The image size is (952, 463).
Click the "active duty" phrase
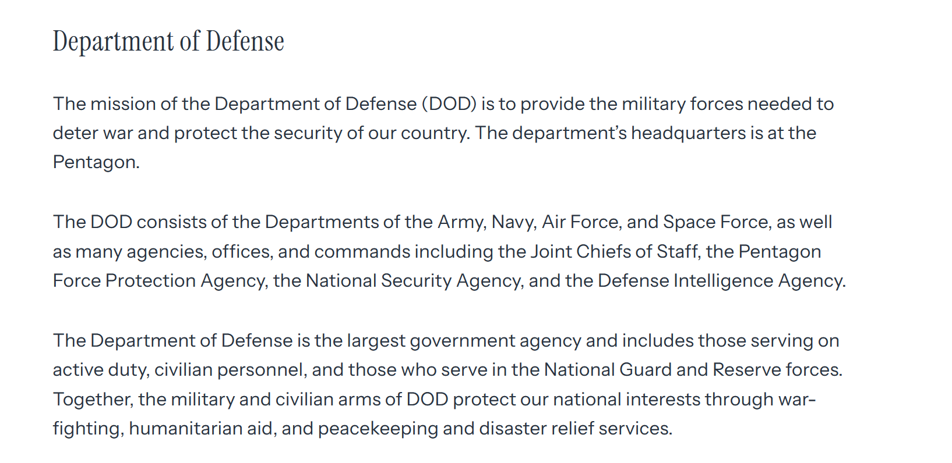99,369
